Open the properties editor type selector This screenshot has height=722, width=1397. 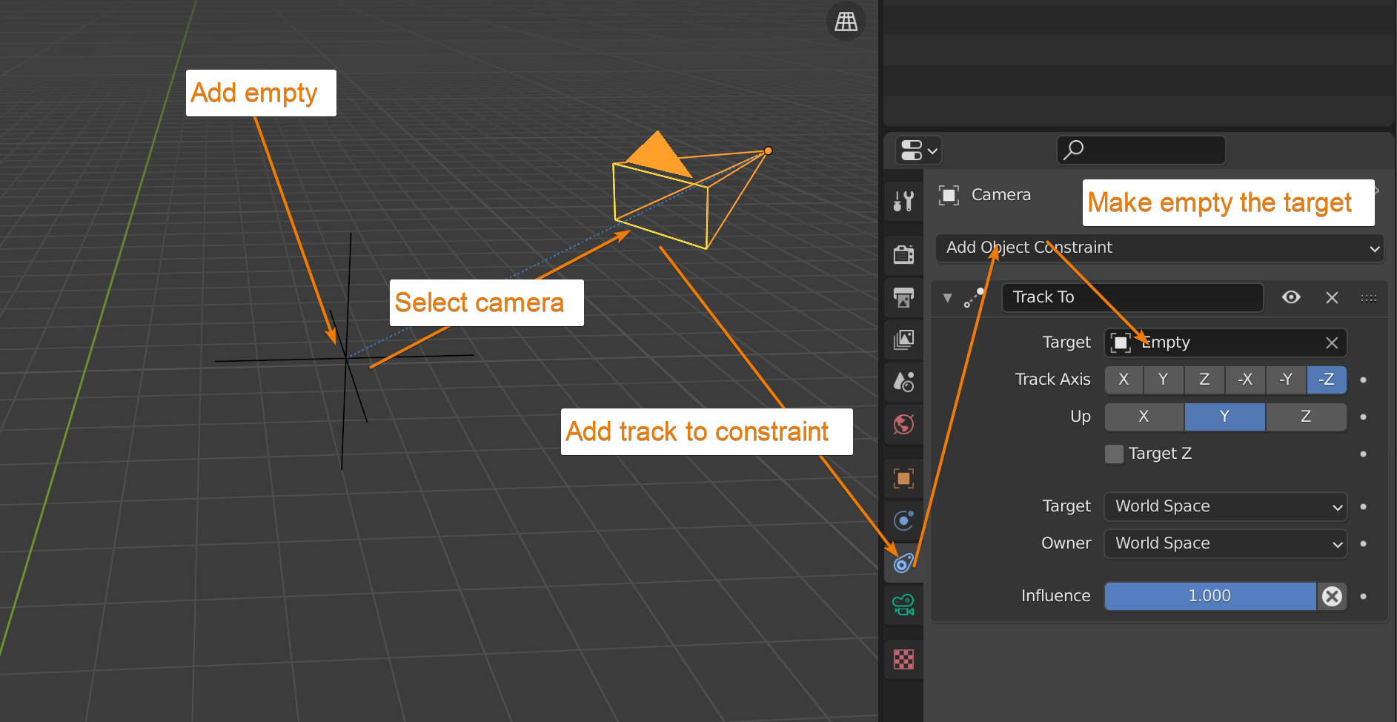click(917, 150)
